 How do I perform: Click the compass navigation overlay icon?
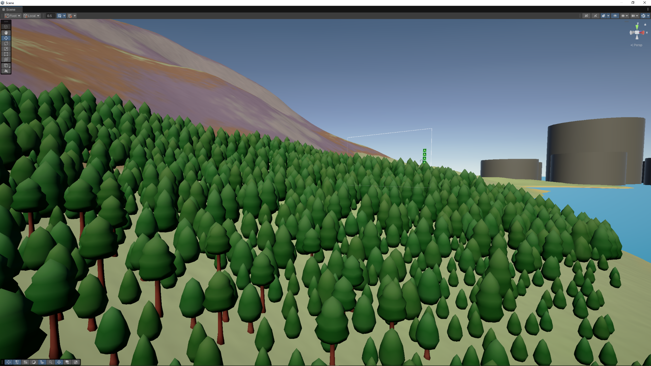(x=76, y=362)
